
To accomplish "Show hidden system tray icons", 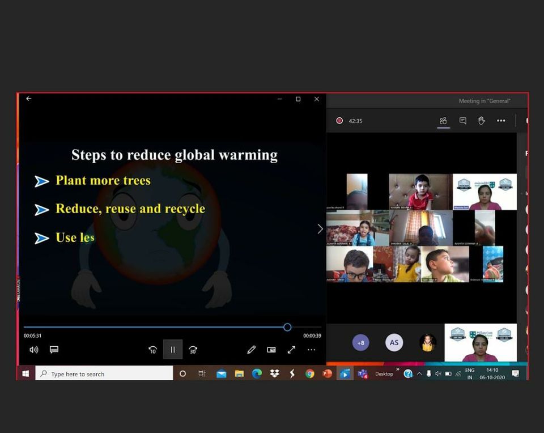I will coord(419,374).
